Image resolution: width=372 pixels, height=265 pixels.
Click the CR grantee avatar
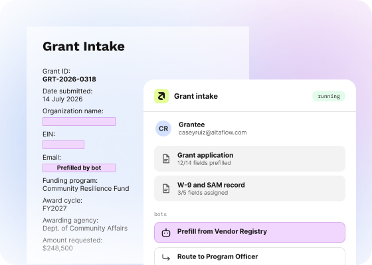163,129
